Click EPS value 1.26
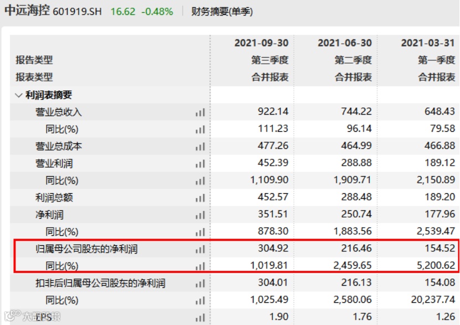 [446, 317]
